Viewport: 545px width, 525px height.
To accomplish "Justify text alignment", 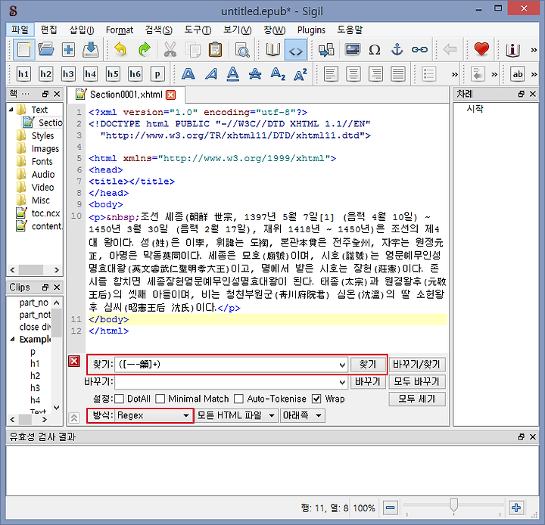I will (x=398, y=74).
